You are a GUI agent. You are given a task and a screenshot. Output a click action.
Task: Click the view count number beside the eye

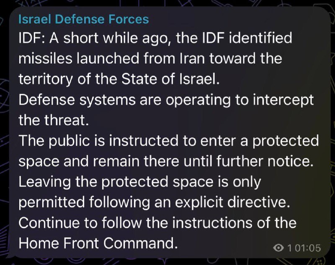click(x=289, y=248)
